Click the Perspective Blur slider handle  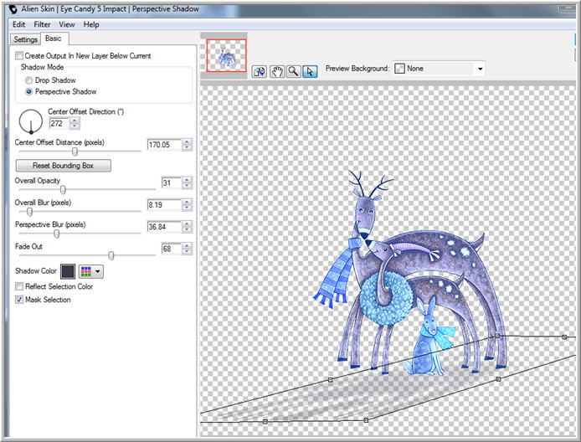coord(56,234)
